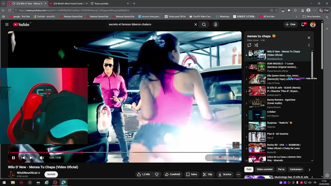
Task: Like the video with 1,2 Mln likes
Action: click(x=143, y=174)
